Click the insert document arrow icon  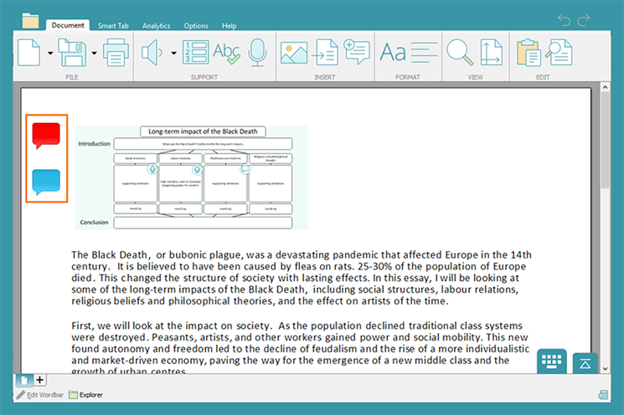click(325, 52)
